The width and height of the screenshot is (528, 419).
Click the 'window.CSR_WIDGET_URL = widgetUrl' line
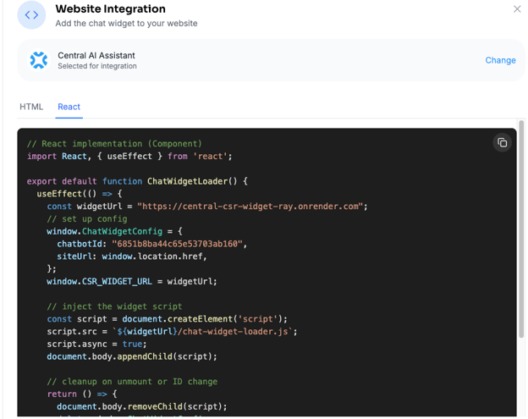[x=132, y=281]
